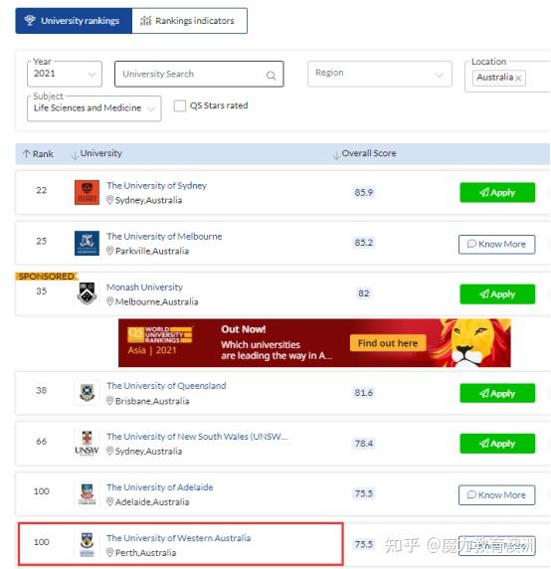This screenshot has height=569, width=551.
Task: Switch to the Rankings indicators tab
Action: (189, 21)
